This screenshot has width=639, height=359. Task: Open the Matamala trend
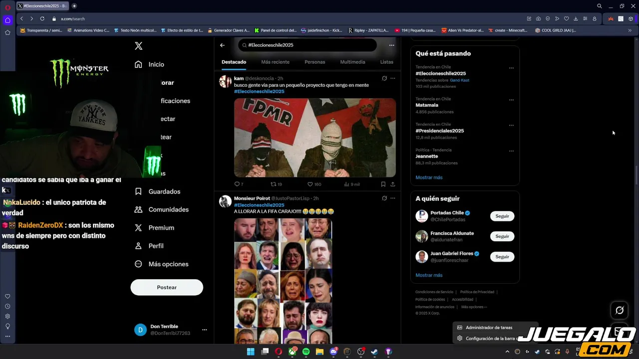click(x=427, y=105)
